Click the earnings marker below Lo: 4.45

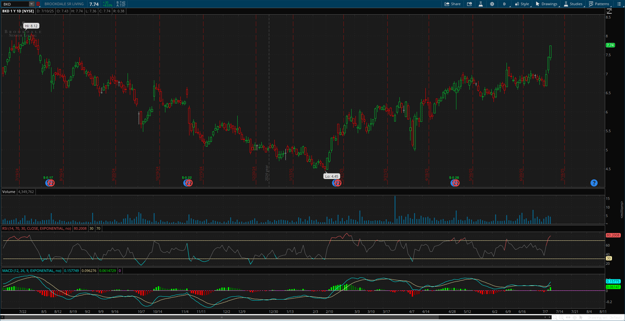336,183
